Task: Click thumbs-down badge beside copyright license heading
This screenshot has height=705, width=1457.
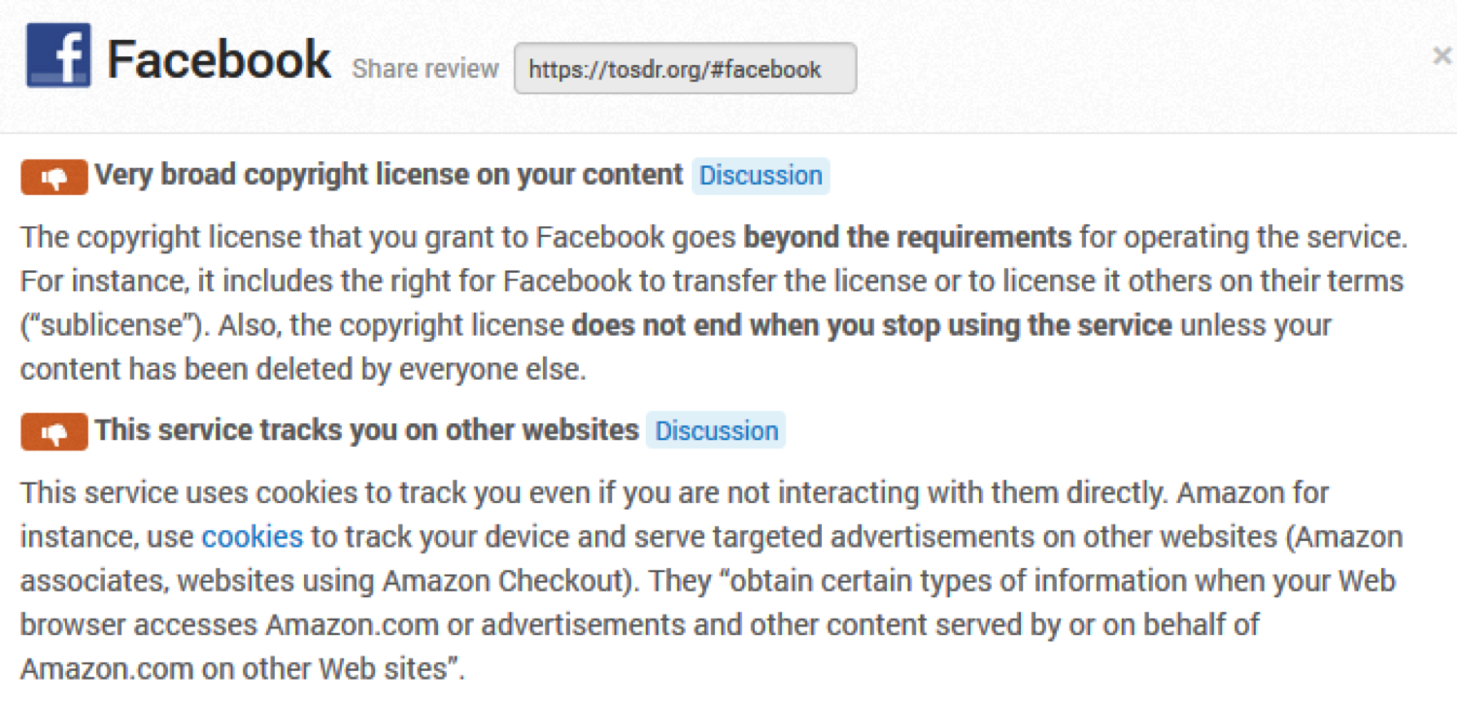Action: [x=54, y=177]
